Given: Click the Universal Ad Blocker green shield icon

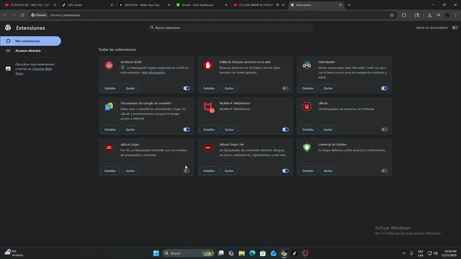Looking at the screenshot, I should 307,148.
